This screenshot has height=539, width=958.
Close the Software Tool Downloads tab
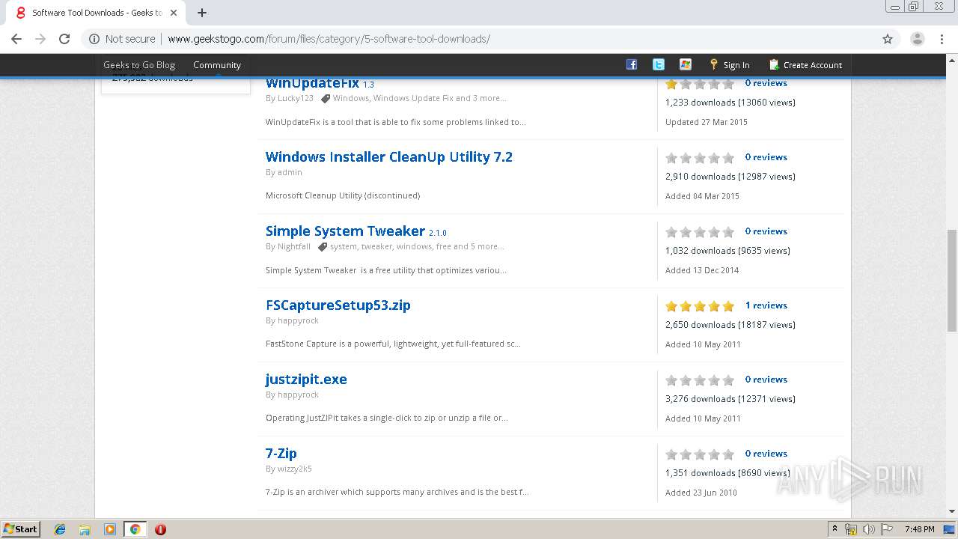tap(174, 13)
